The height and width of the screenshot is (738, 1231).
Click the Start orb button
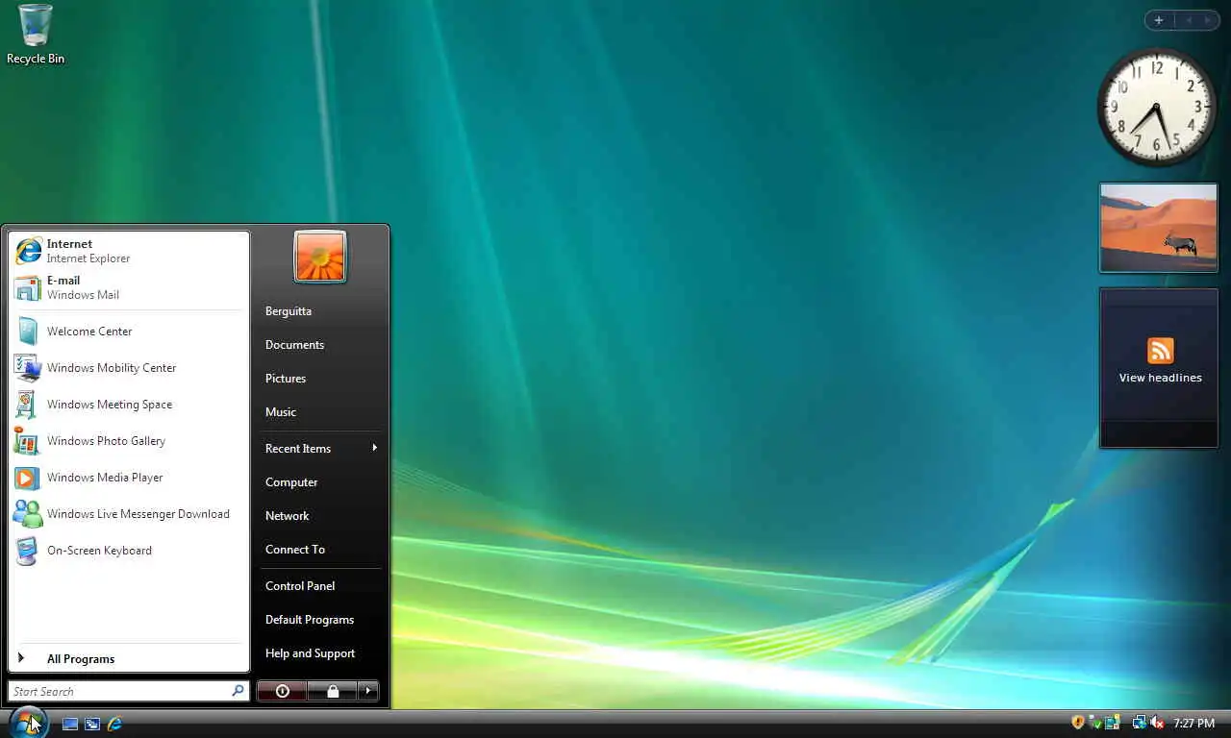click(x=27, y=723)
